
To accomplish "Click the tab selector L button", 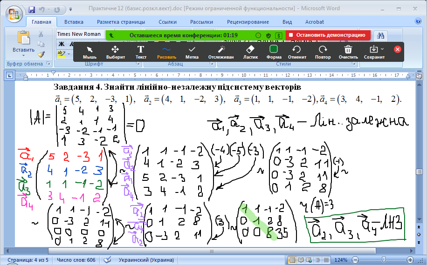I will click(x=9, y=75).
